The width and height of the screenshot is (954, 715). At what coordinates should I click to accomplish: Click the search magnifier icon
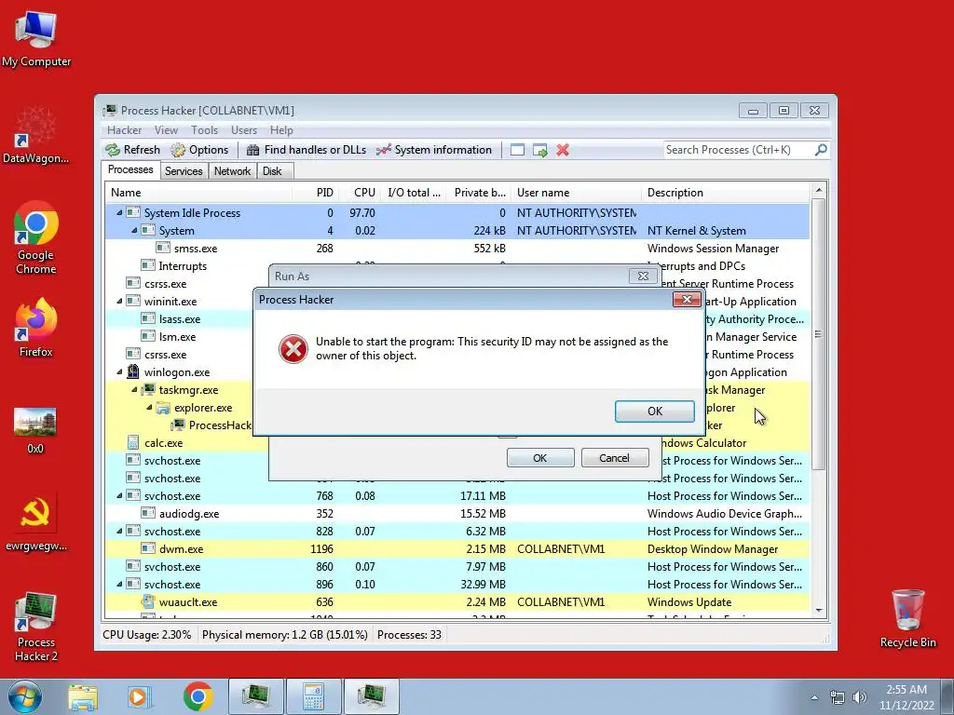[821, 150]
